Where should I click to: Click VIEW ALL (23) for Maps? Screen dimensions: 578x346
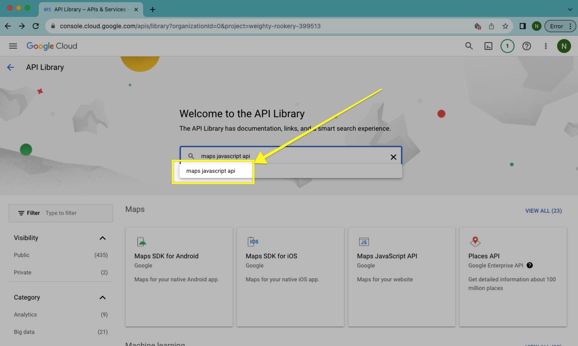click(543, 211)
